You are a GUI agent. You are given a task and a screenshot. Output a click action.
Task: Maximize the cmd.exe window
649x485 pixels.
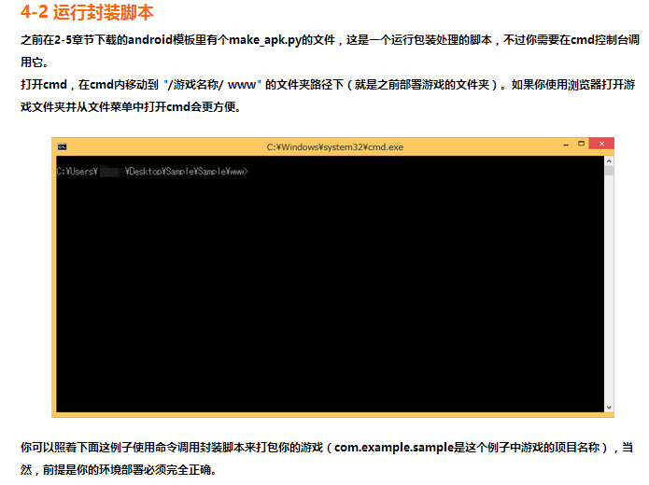[581, 144]
